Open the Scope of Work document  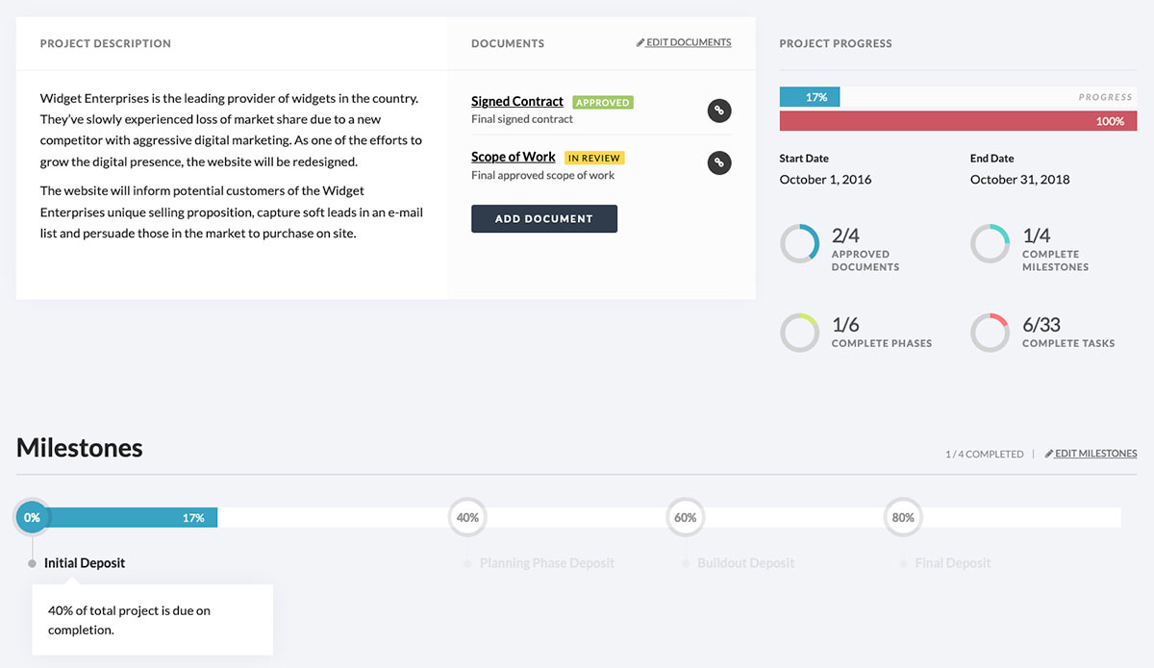(x=513, y=157)
